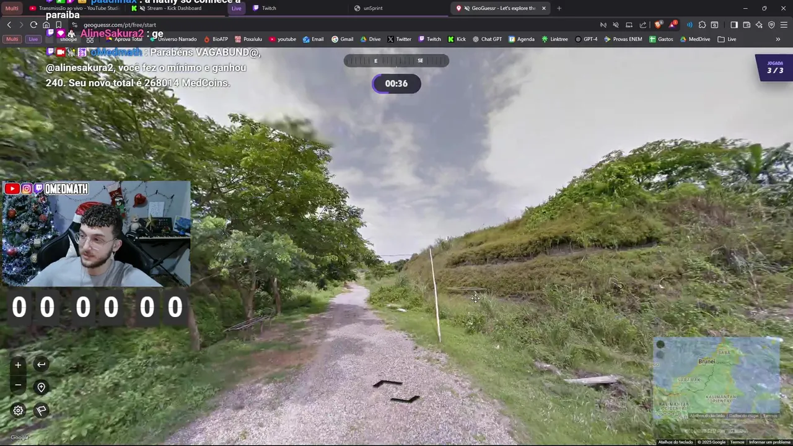Toggle the browser sidebar panel icon

point(734,25)
